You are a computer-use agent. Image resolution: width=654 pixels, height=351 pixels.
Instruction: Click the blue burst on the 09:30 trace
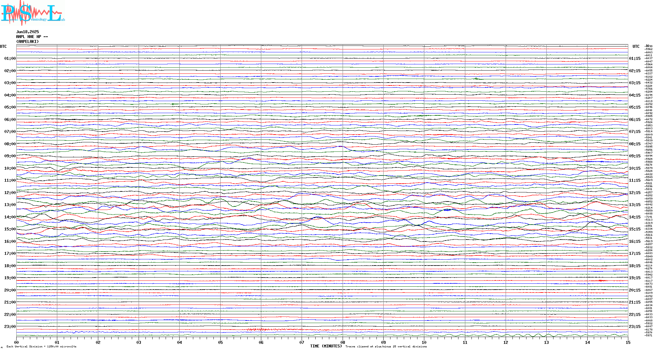pos(595,162)
